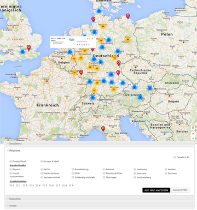The width and height of the screenshot is (197, 210).
Task: Click the Zurücksetzen button
Action: click(180, 190)
